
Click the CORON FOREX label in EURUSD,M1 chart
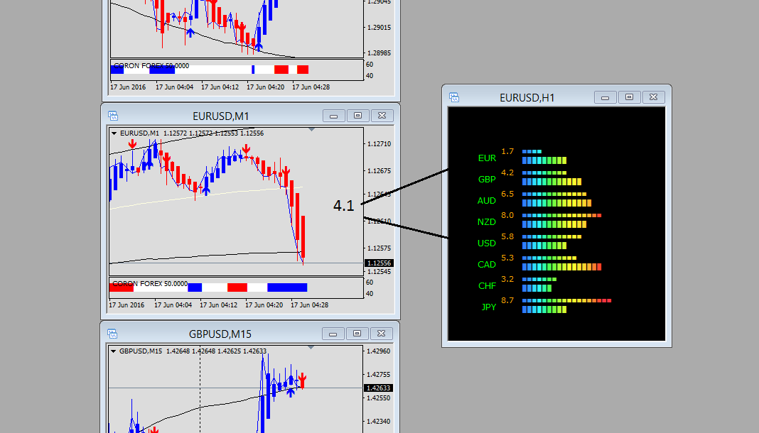(x=150, y=284)
